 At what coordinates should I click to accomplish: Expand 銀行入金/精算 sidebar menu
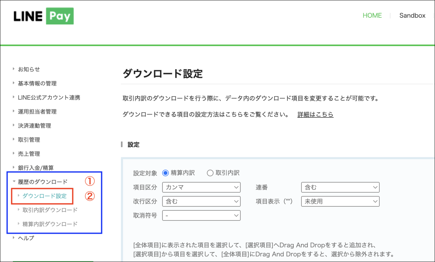tap(36, 168)
